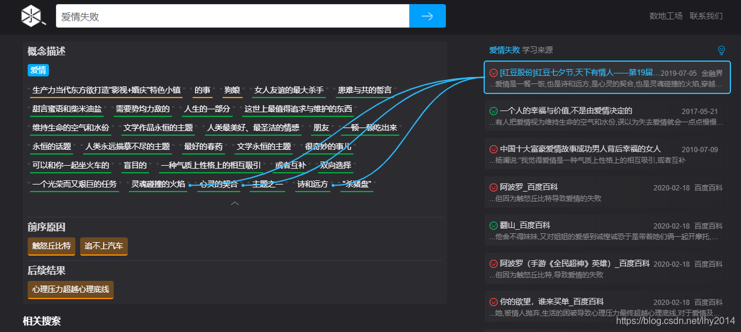The height and width of the screenshot is (332, 741).
Task: Click the 生产力当代东方欲打造 concept phrase
Action: pyautogui.click(x=106, y=90)
